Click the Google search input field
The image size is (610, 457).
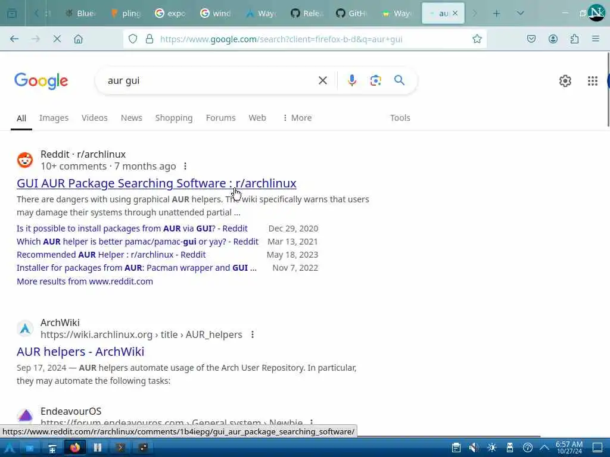point(210,80)
